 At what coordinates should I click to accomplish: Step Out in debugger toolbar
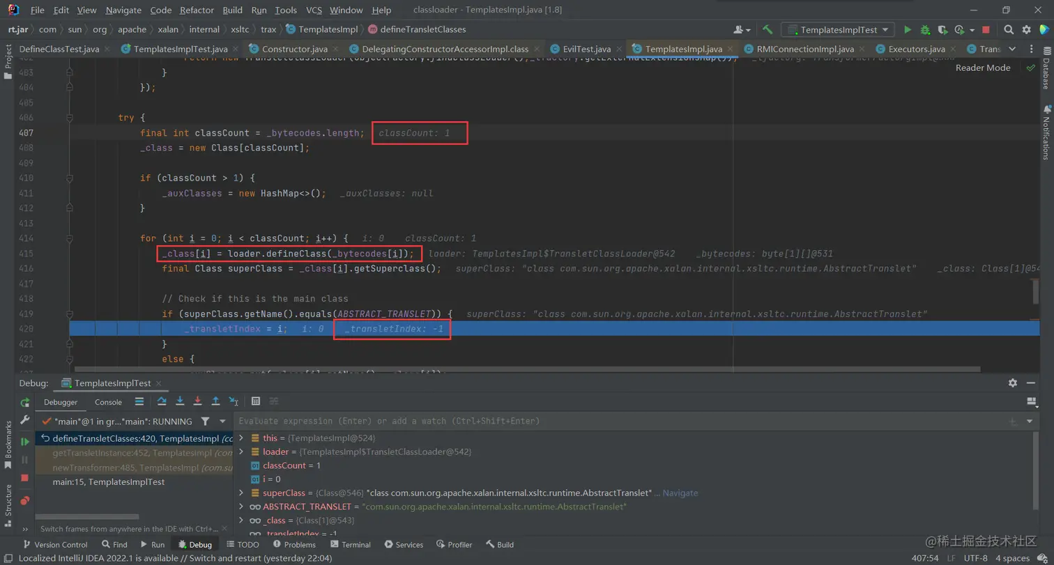point(215,401)
